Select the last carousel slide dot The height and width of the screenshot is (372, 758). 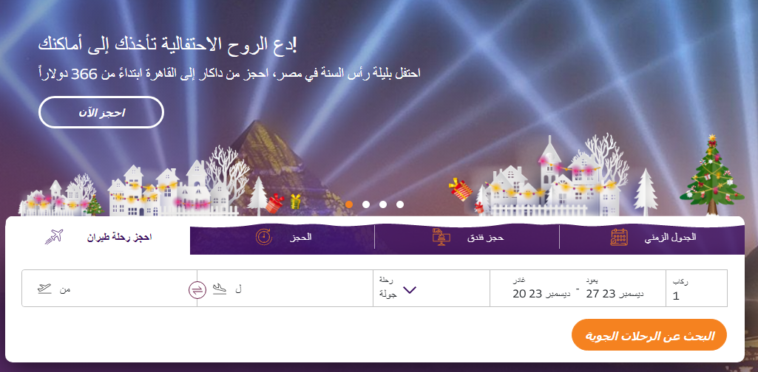(x=400, y=204)
